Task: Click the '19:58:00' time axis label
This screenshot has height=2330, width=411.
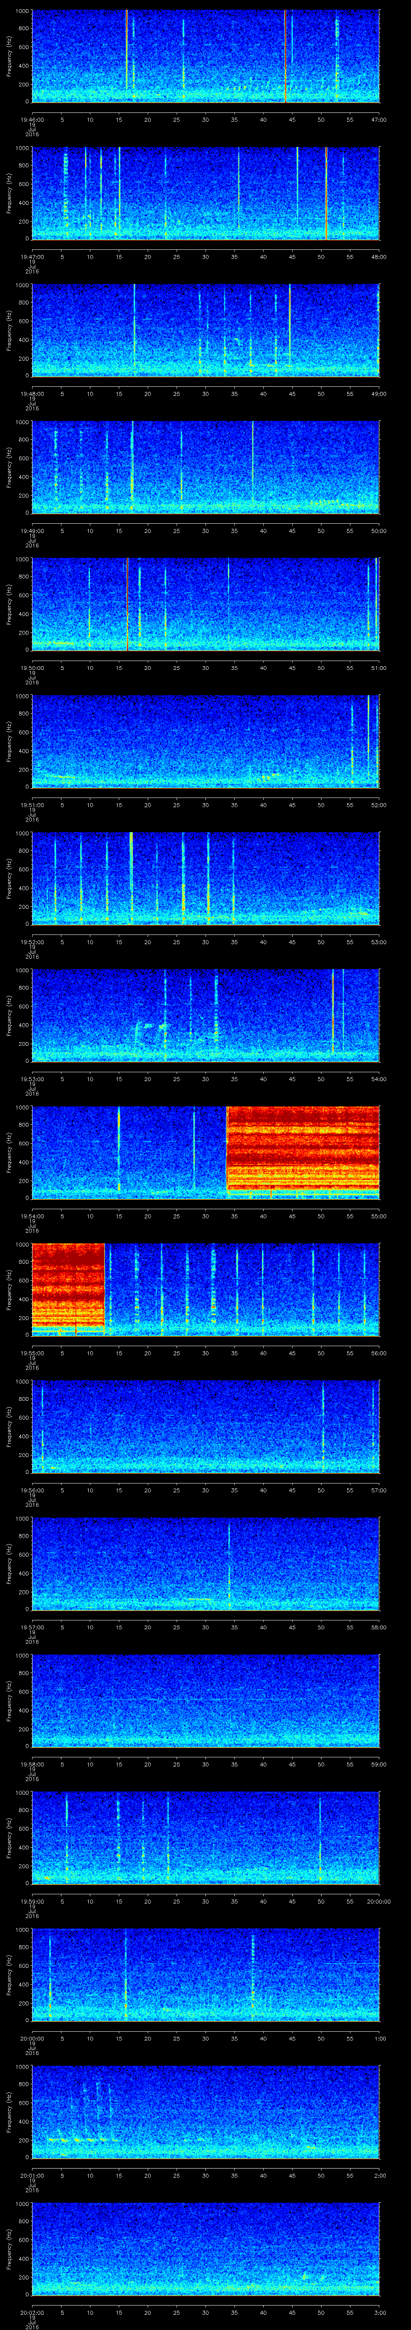Action: click(32, 1764)
